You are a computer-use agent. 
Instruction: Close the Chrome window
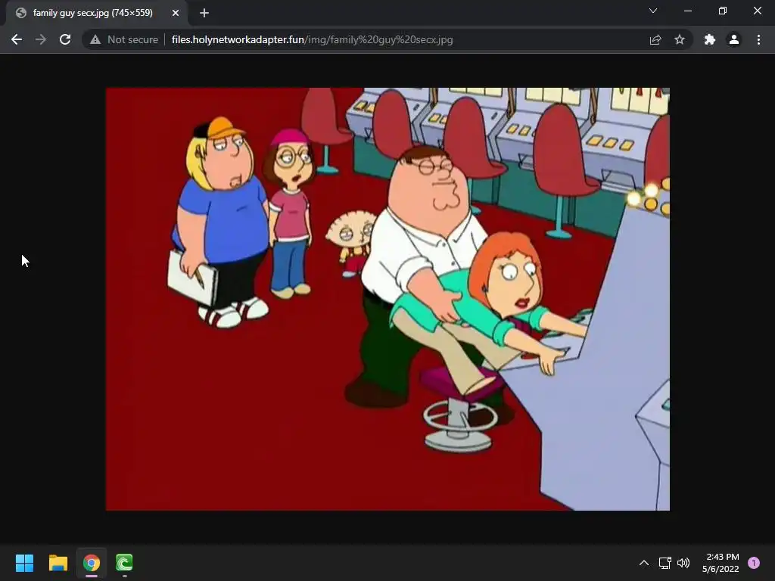pyautogui.click(x=757, y=11)
